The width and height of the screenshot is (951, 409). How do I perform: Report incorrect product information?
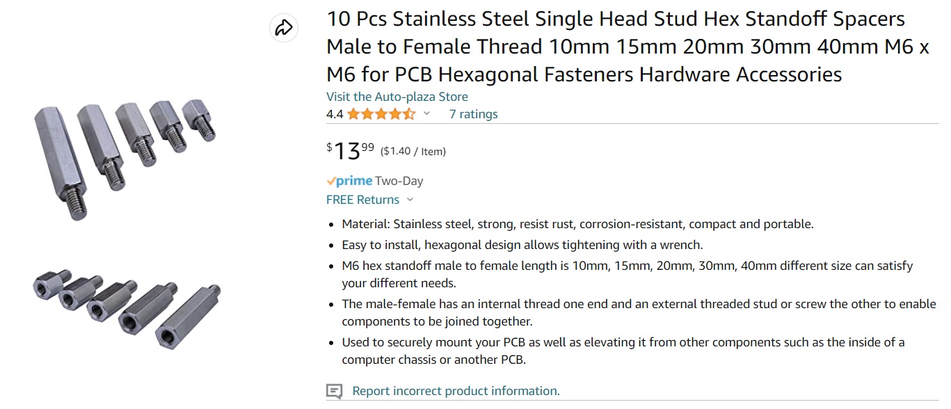click(x=456, y=391)
